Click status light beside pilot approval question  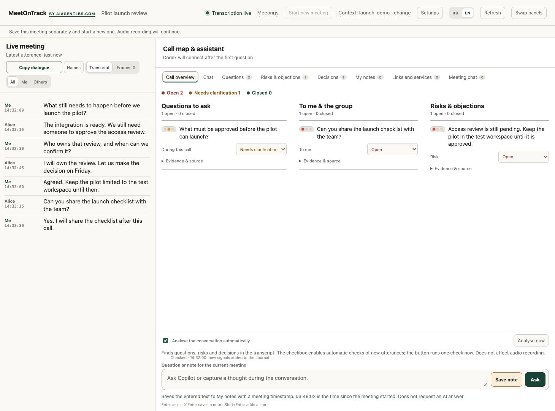pyautogui.click(x=169, y=129)
